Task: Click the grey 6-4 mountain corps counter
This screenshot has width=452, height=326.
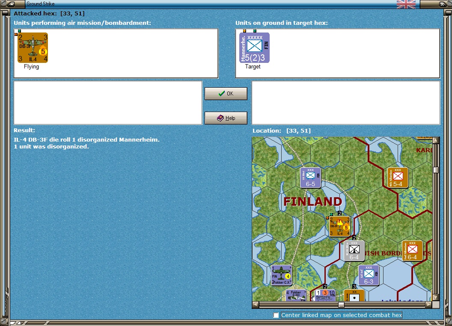Action: [x=354, y=251]
